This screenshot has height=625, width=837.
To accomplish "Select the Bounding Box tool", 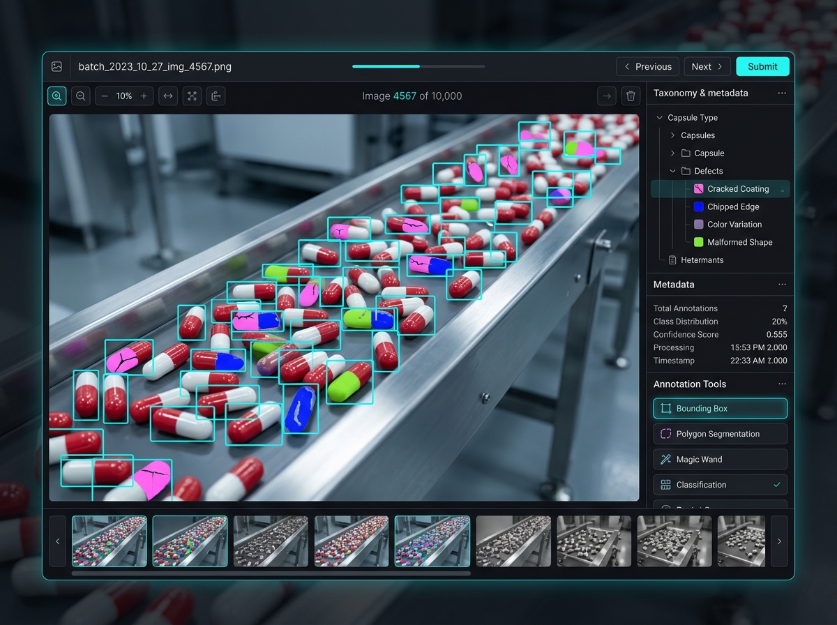I will tap(721, 409).
